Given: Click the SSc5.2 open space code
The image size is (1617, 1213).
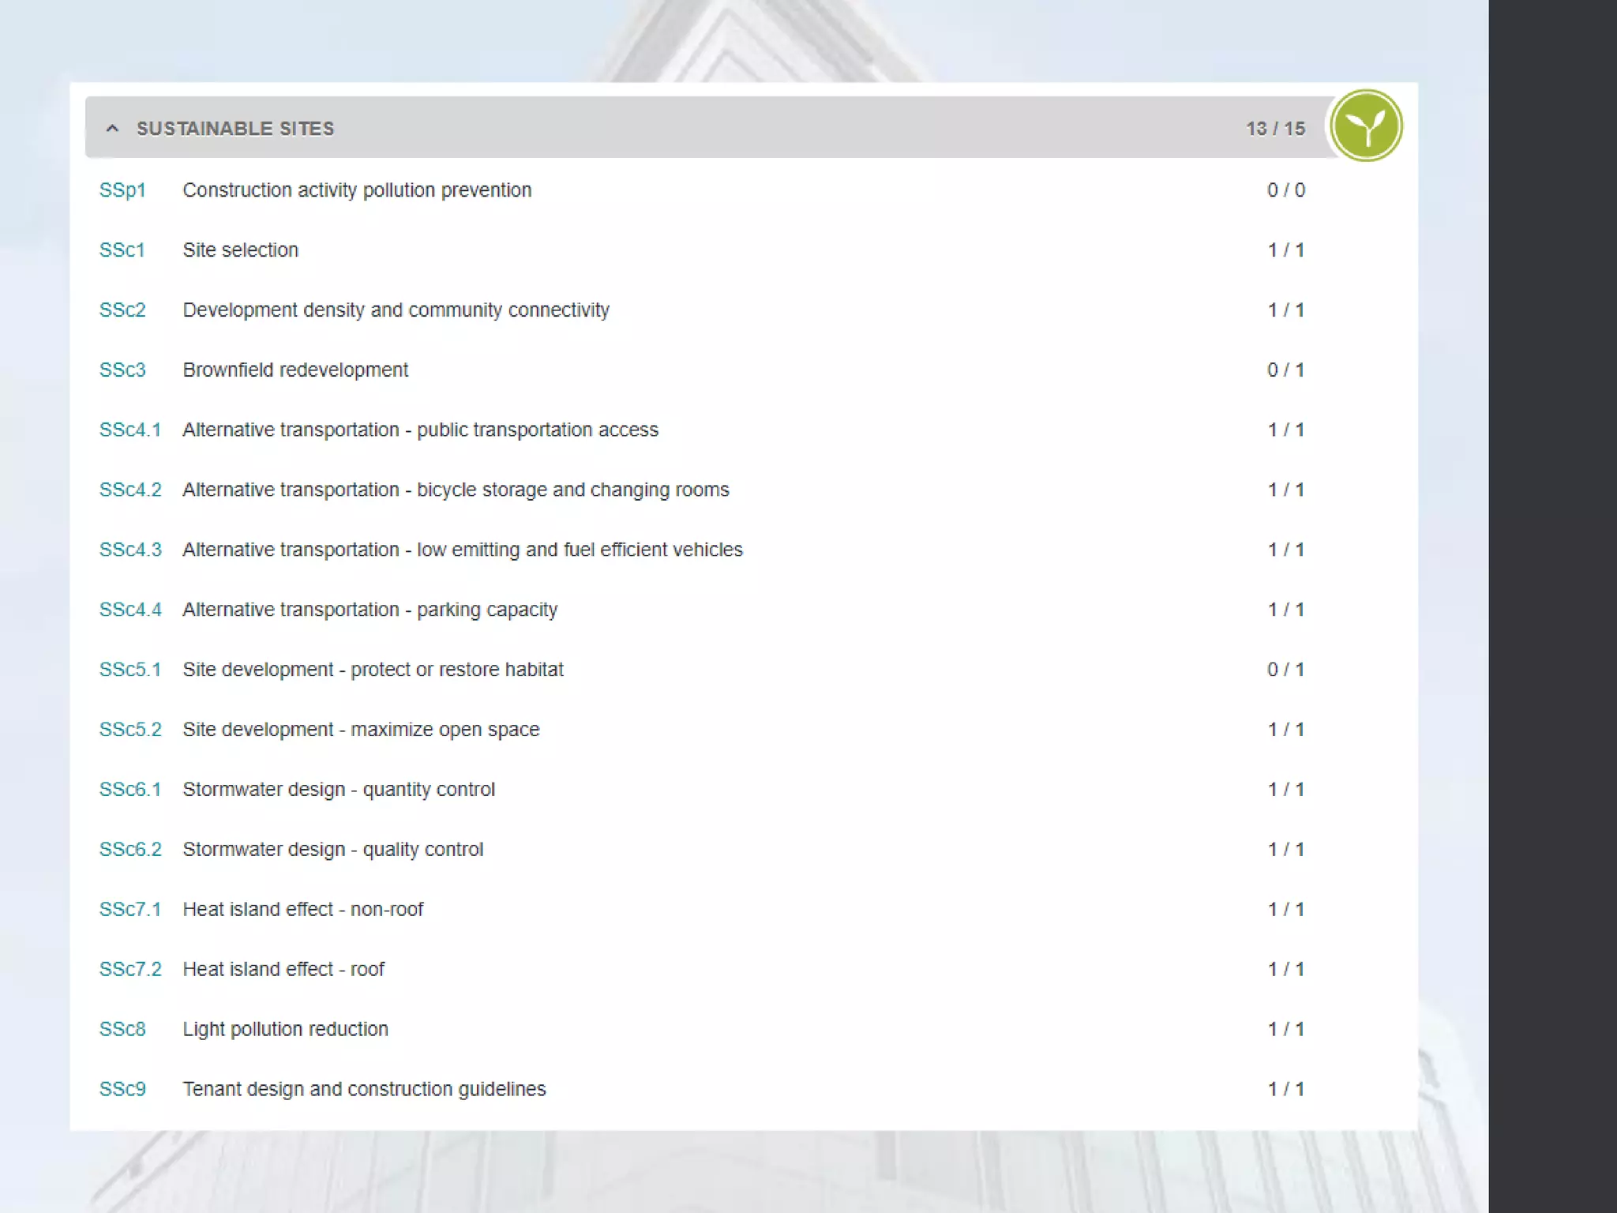Looking at the screenshot, I should 129,730.
